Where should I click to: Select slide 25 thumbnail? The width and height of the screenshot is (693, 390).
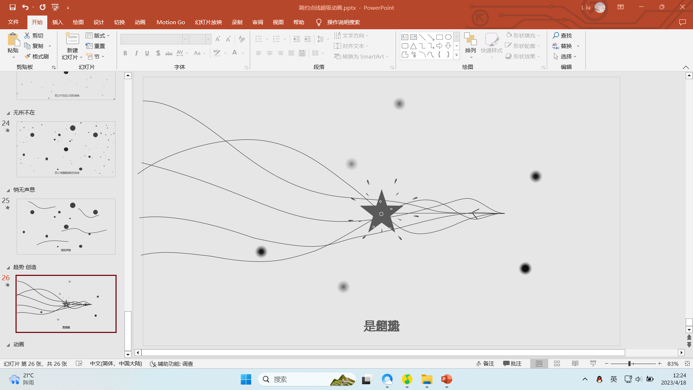(x=66, y=226)
